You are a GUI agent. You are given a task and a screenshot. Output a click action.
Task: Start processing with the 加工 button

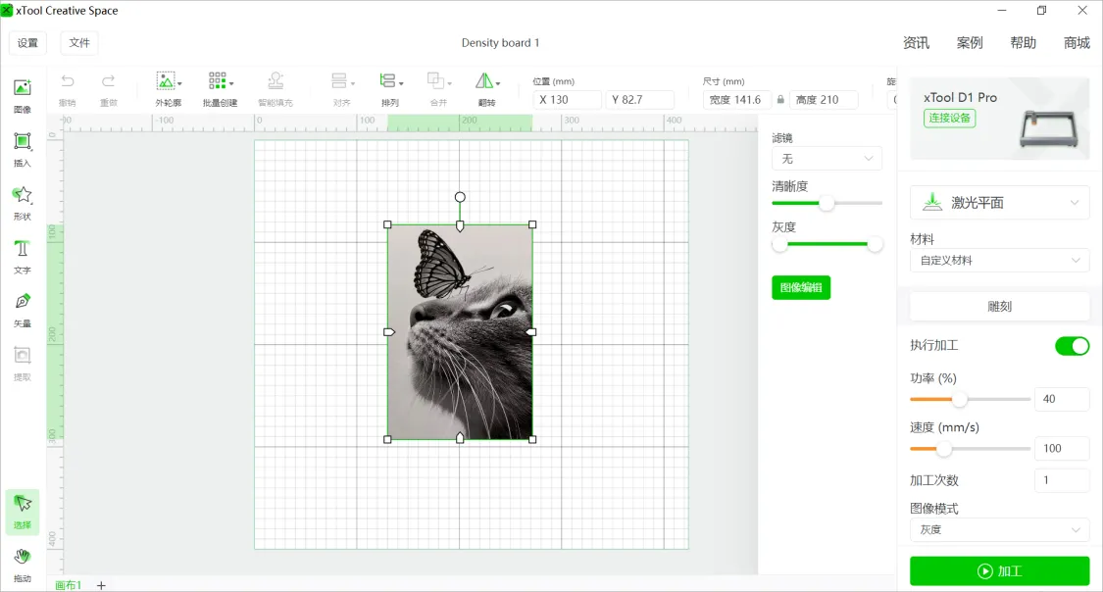(1000, 570)
